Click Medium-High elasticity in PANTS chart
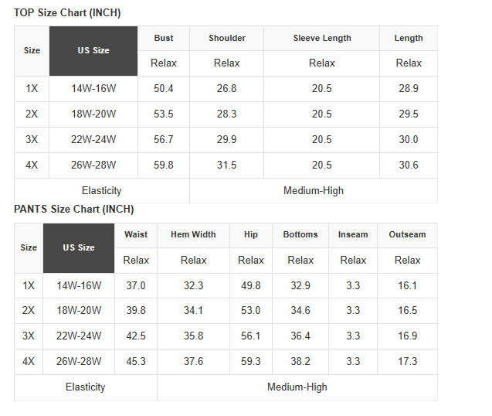Image resolution: width=492 pixels, height=416 pixels. tap(297, 387)
